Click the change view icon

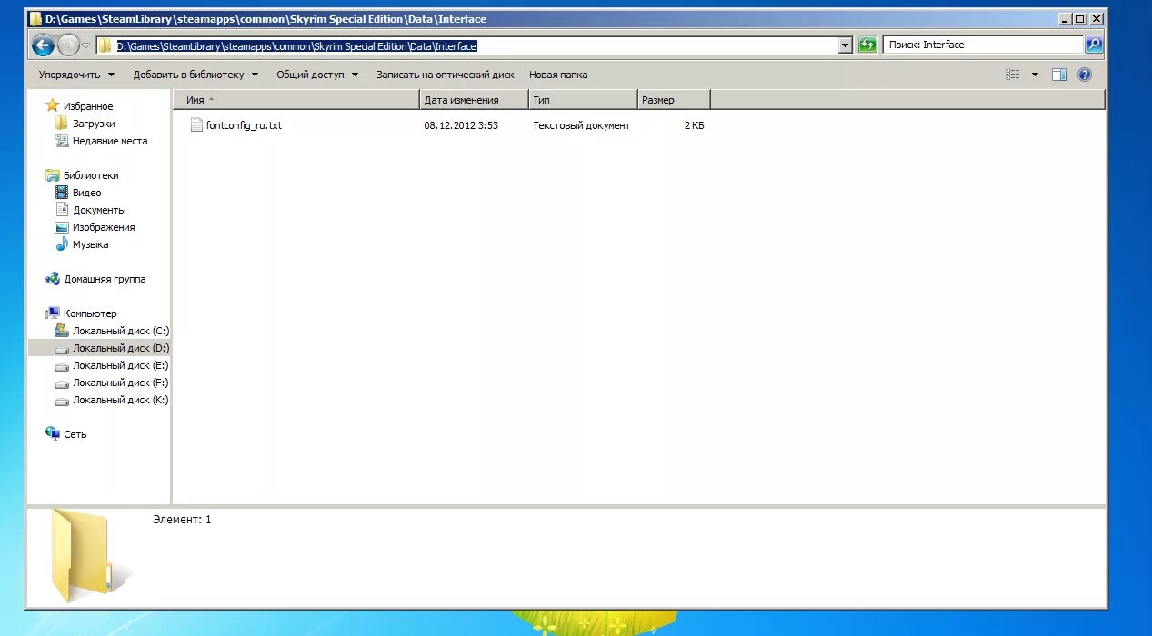tap(1013, 75)
